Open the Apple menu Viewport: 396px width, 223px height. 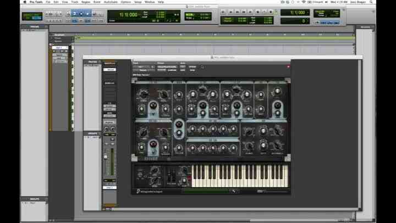pyautogui.click(x=25, y=2)
